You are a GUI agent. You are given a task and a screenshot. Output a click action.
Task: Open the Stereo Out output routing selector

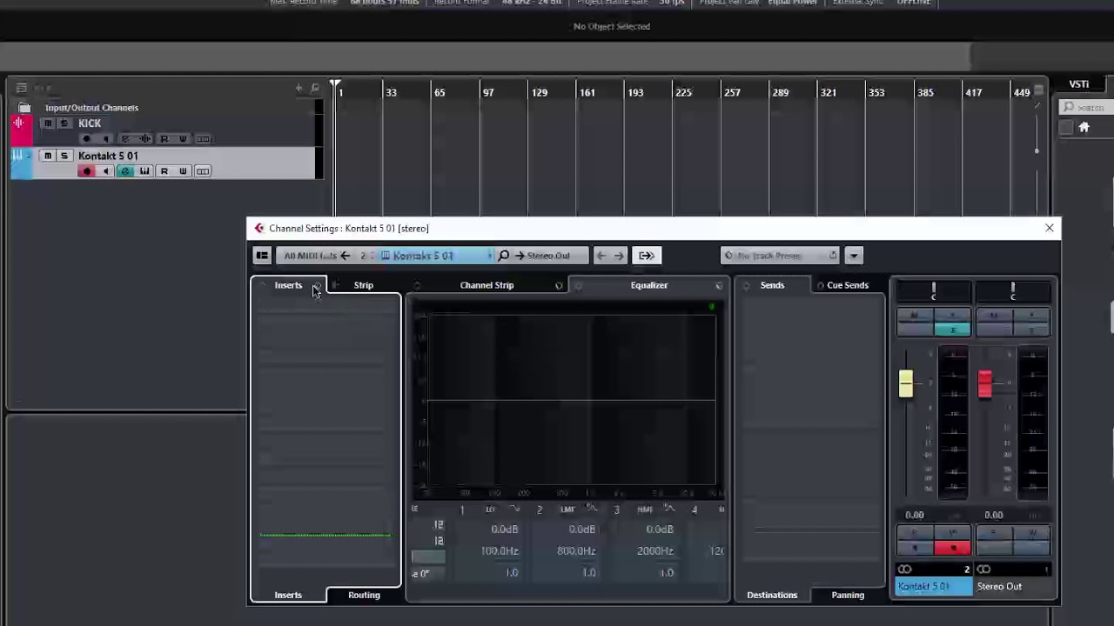click(550, 256)
